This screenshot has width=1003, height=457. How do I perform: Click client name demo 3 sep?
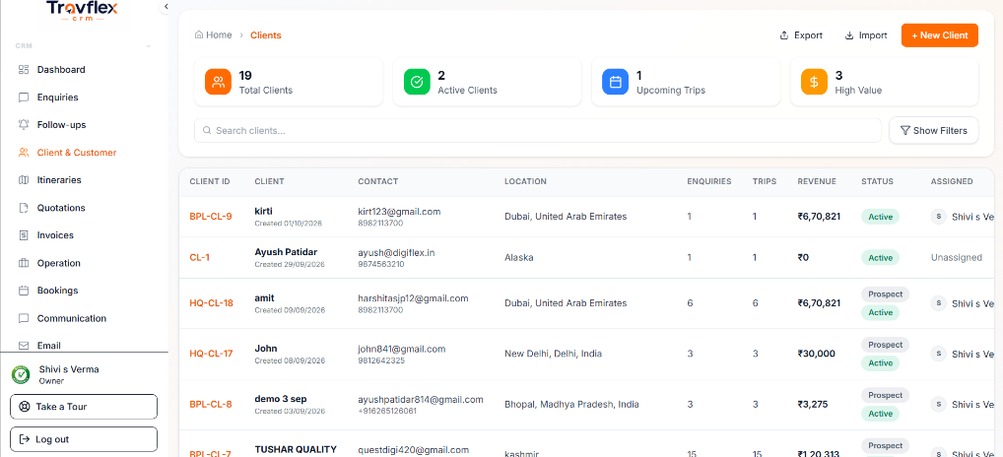pos(280,399)
